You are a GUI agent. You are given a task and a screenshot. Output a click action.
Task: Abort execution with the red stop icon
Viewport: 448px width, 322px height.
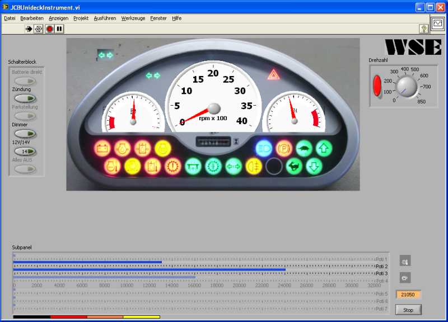point(49,29)
